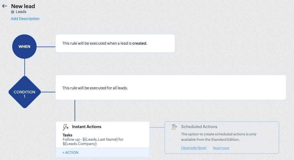294x160 pixels.
Task: Click the line linking Instant and Scheduled Actions
Action: tap(157, 127)
